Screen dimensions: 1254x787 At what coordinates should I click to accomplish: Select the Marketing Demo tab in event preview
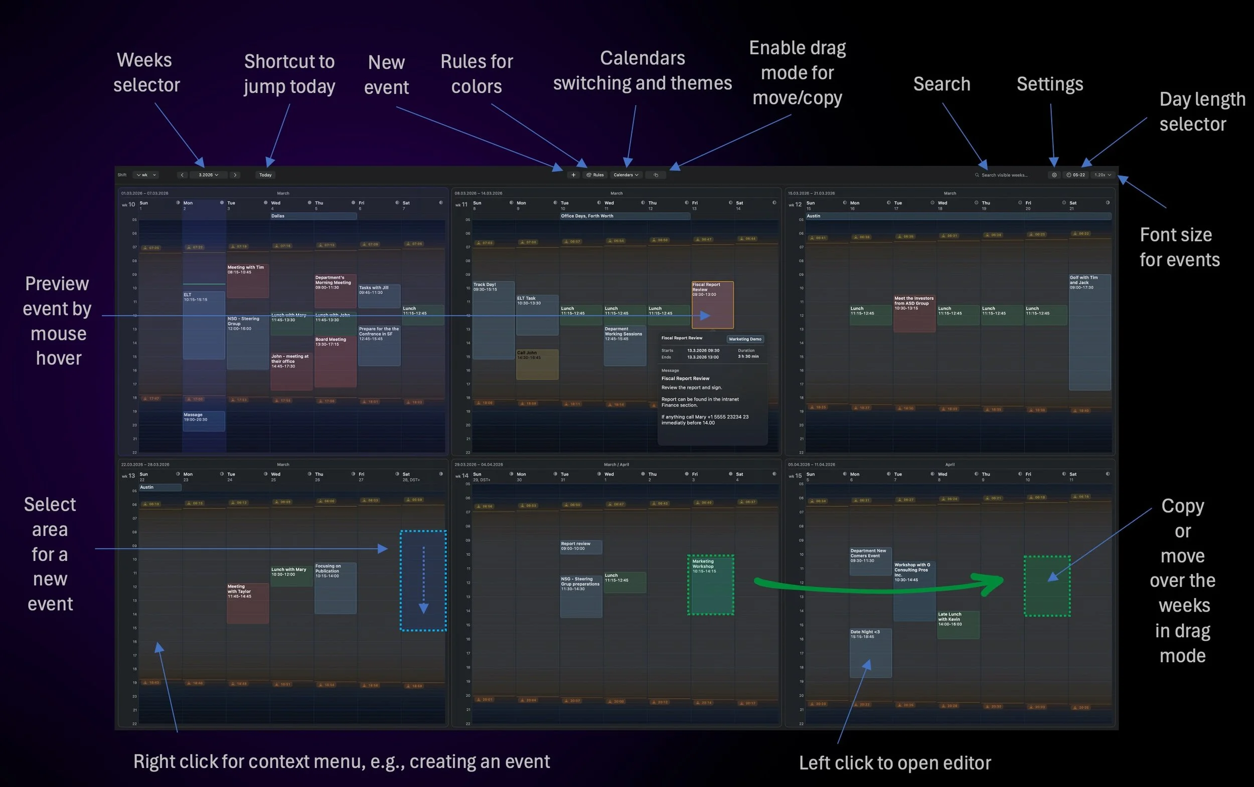745,339
